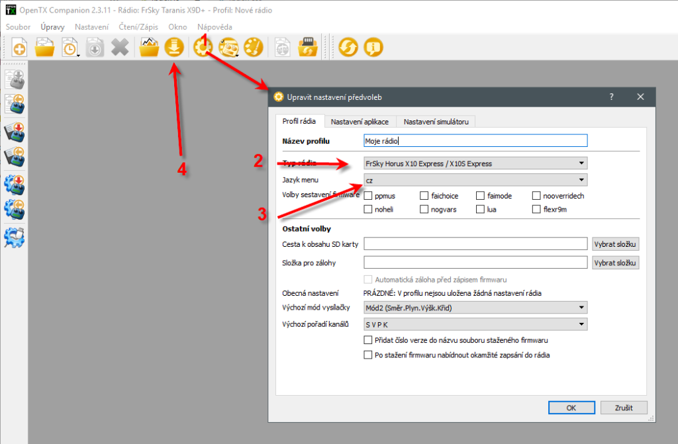Open the logs folder with chart icon

[149, 48]
